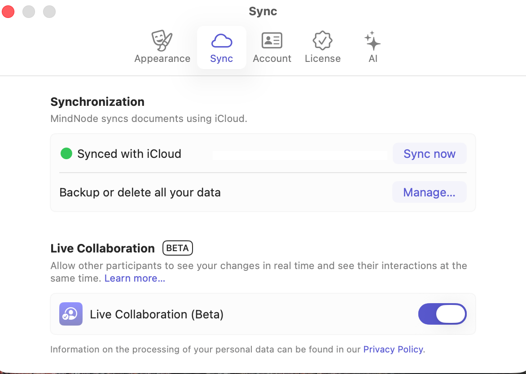Screen dimensions: 526x374
Task: Open the License badge icon
Action: pos(322,40)
